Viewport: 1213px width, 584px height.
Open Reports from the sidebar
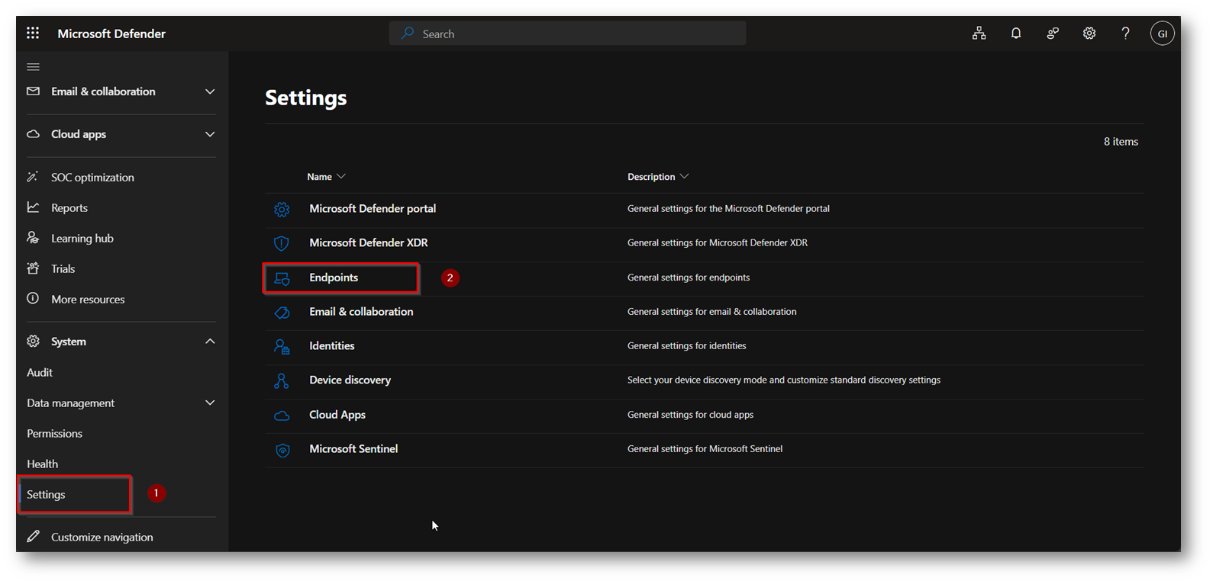(69, 208)
